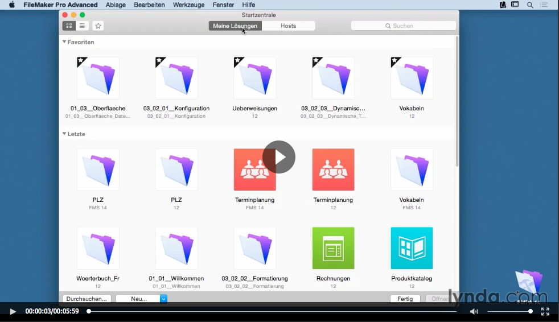Toggle the favorites star filter button

(98, 26)
